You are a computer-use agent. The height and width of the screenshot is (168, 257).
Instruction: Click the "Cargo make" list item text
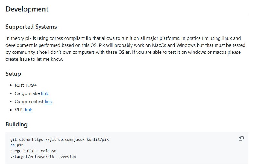27,93
